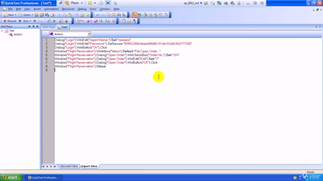
Task: Click the VMware full screen icon
Action: coord(108,3)
